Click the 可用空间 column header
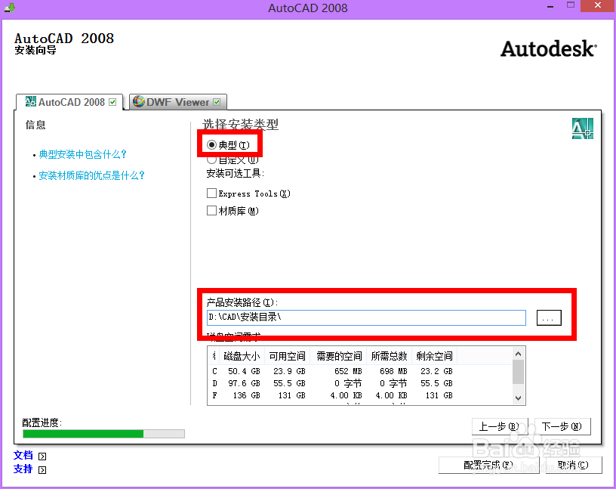The image size is (616, 489). (x=287, y=356)
